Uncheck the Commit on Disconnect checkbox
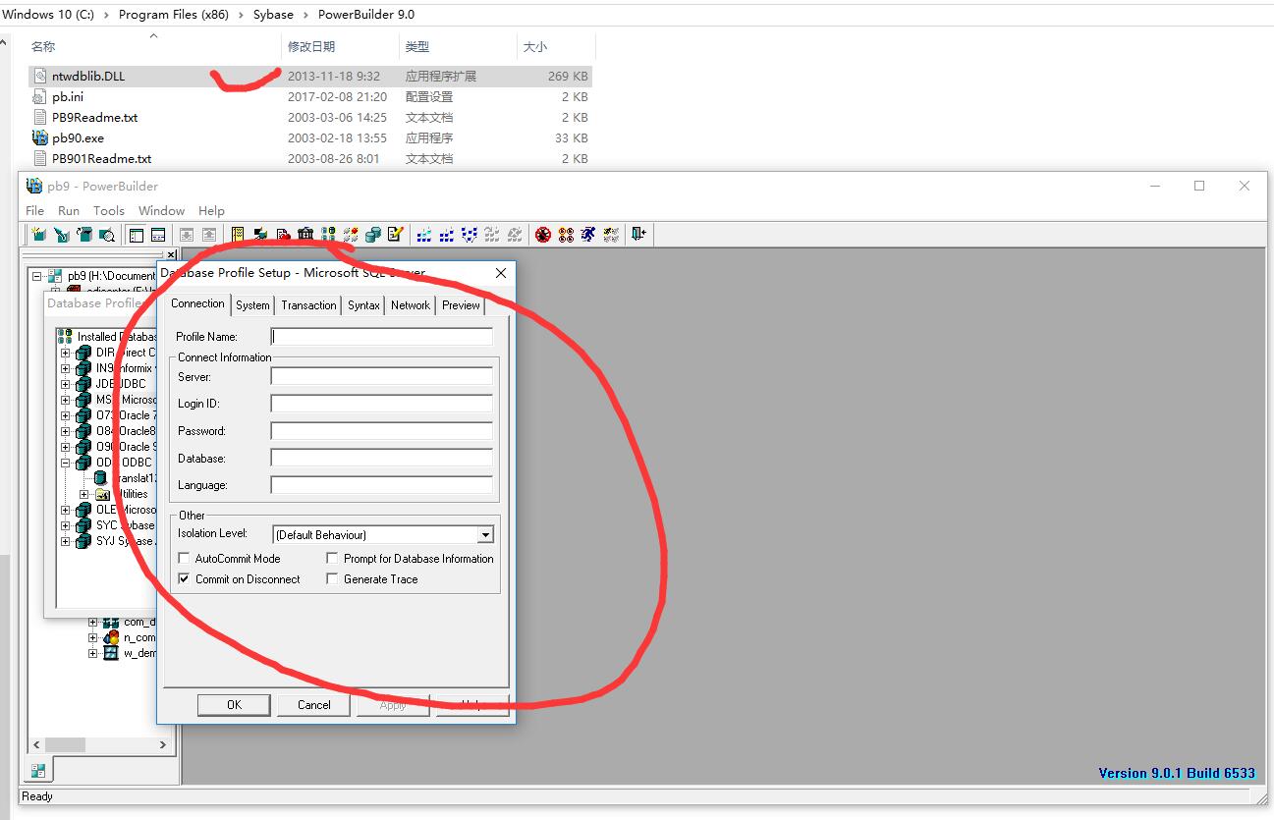 point(184,579)
